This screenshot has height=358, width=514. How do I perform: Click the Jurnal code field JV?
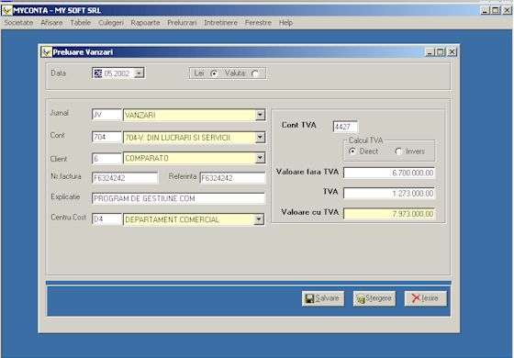click(106, 115)
